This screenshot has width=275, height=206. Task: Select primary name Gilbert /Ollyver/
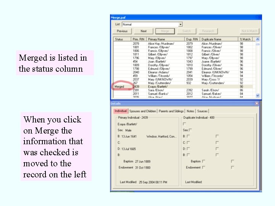158,54
